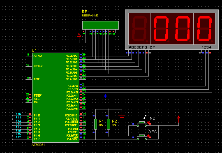222x153 pixels.
Task: Select the first dim digit of the display
Action: (139, 29)
